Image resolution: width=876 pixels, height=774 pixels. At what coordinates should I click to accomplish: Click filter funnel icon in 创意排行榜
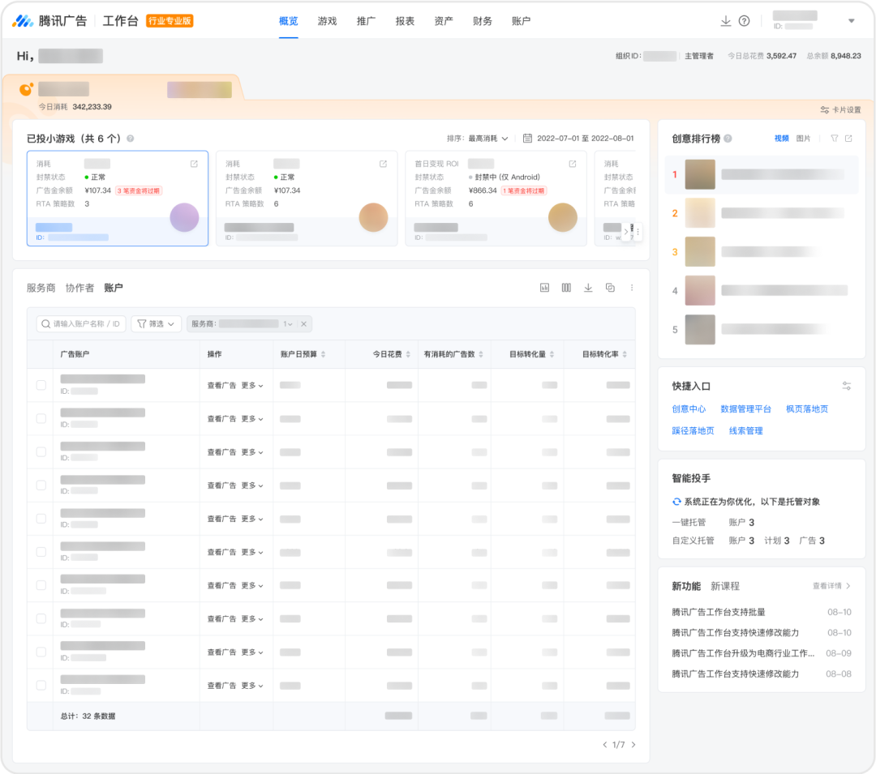click(x=834, y=139)
